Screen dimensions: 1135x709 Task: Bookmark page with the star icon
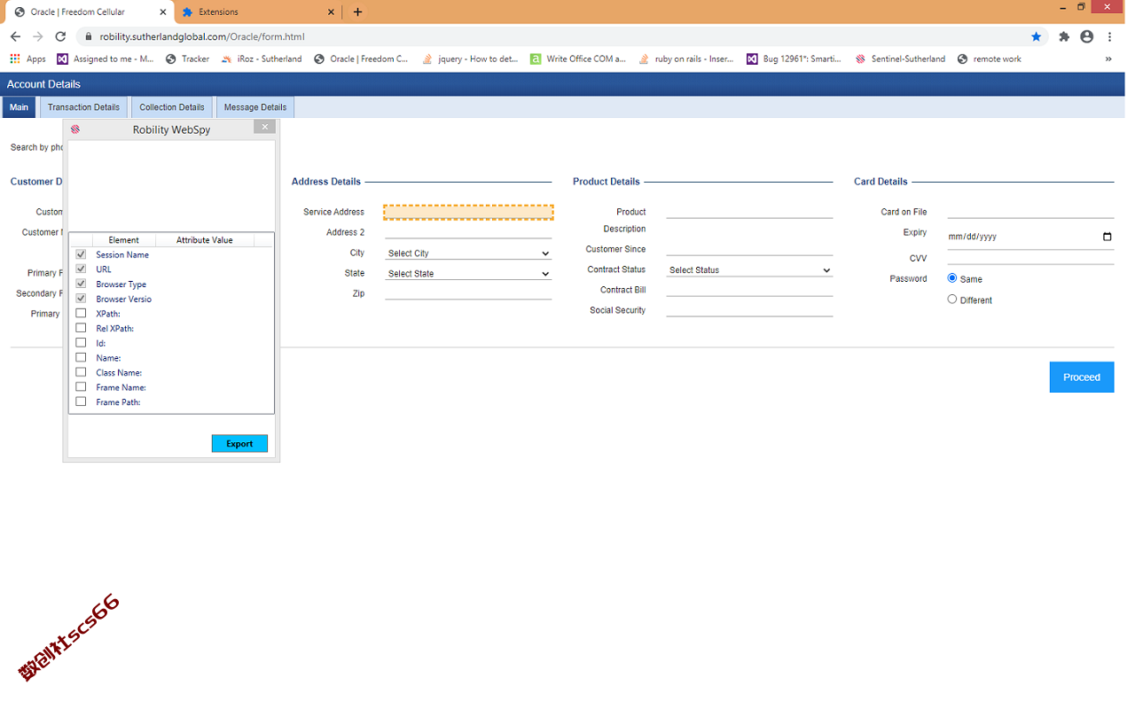point(1036,36)
